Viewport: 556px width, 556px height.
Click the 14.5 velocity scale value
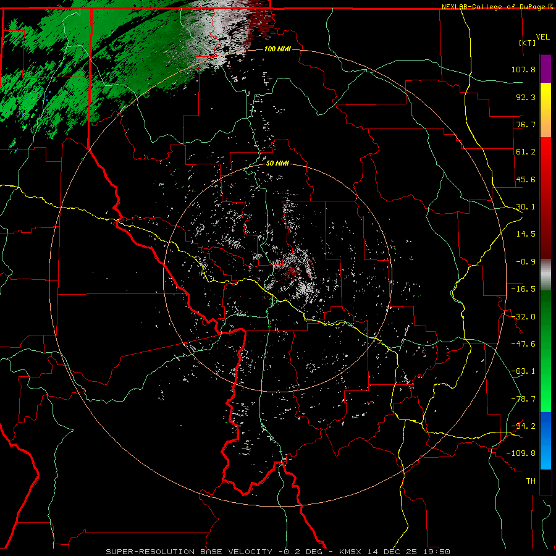point(526,234)
